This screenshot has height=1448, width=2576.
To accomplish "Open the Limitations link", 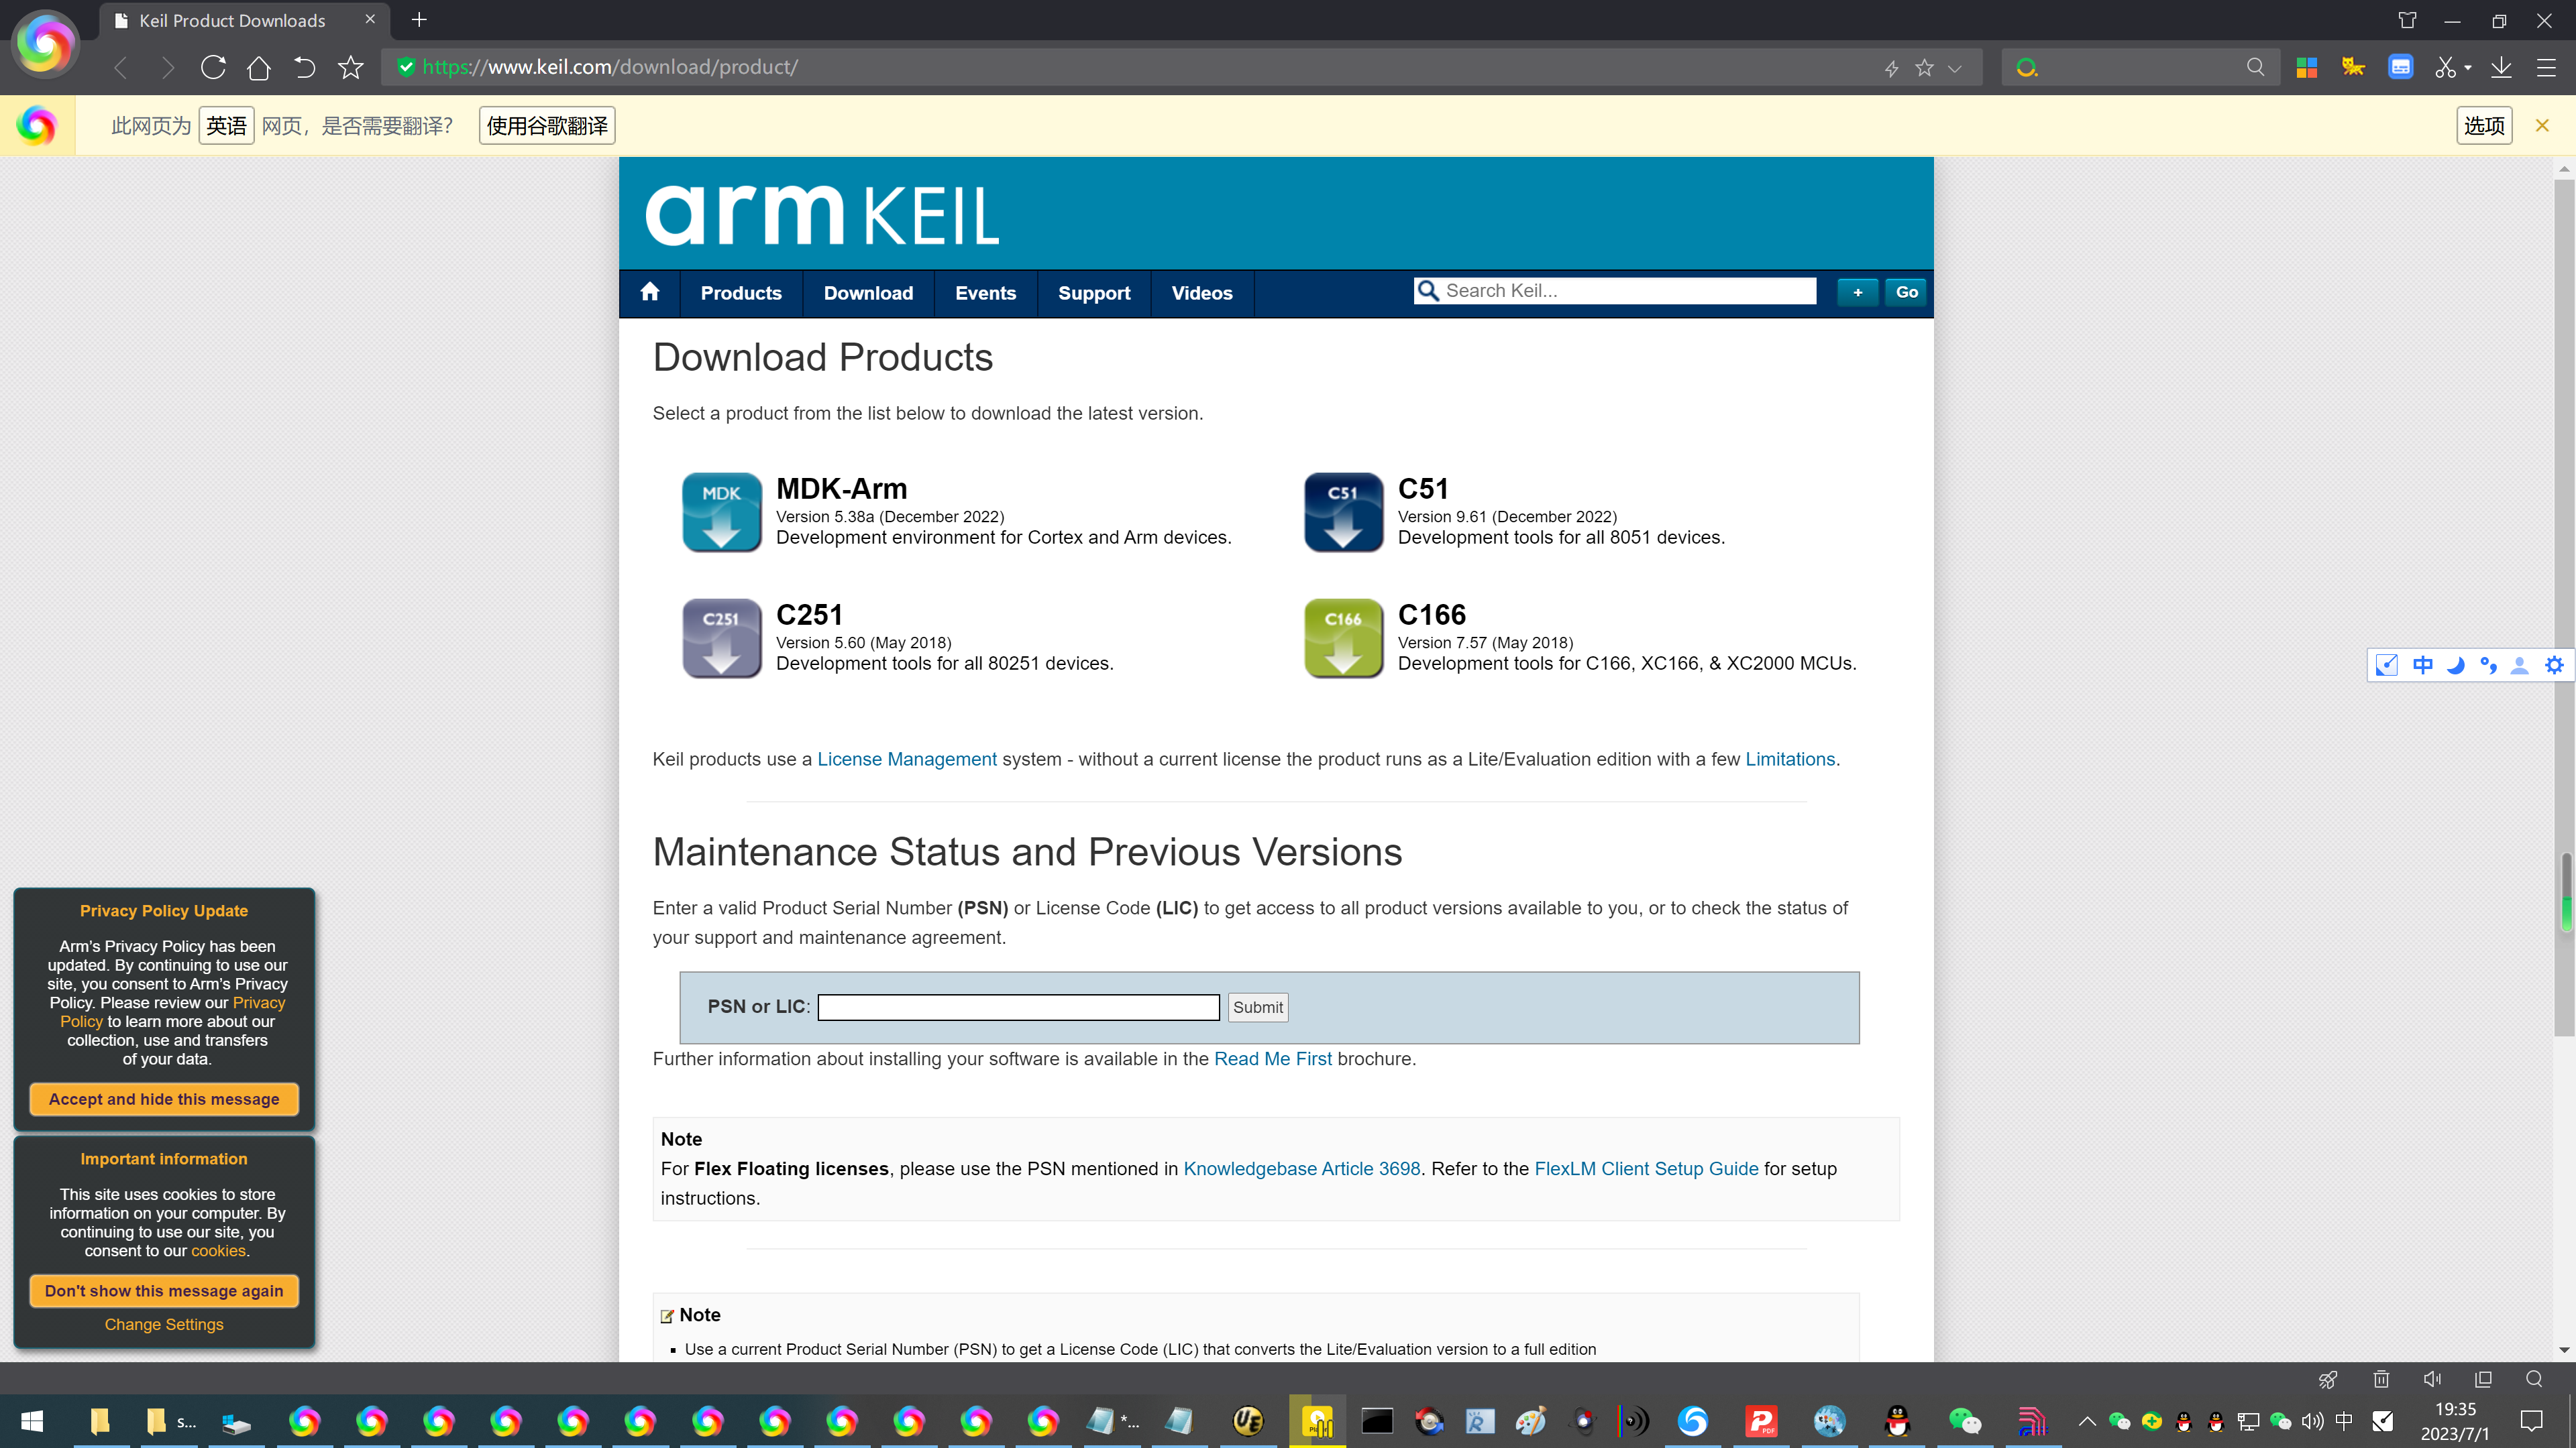I will click(1790, 760).
